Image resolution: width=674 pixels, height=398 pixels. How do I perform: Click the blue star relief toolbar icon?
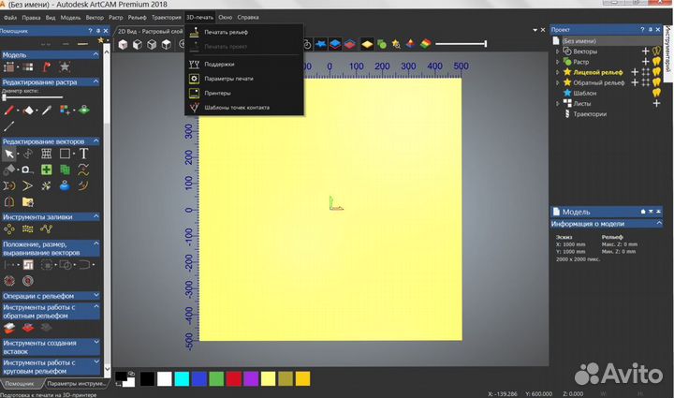[x=321, y=44]
